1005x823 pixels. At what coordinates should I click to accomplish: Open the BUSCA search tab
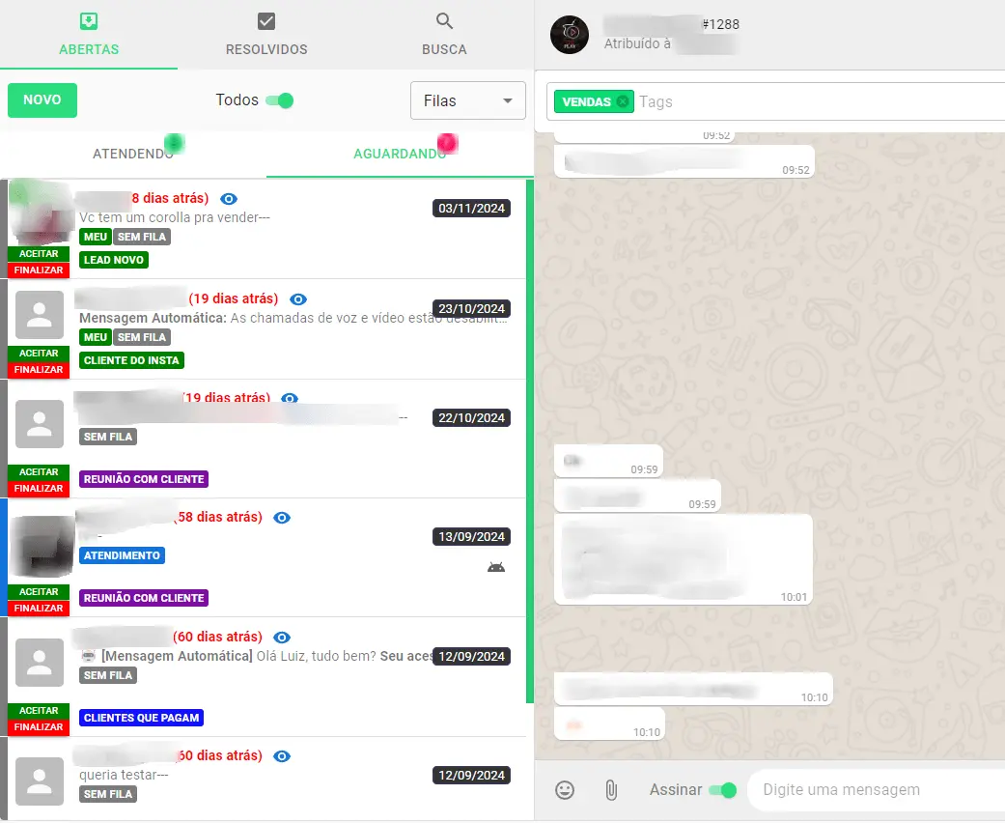[444, 35]
